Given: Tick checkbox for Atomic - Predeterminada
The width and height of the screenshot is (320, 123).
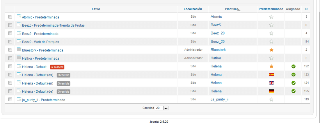Looking at the screenshot, I should click(x=10, y=17).
